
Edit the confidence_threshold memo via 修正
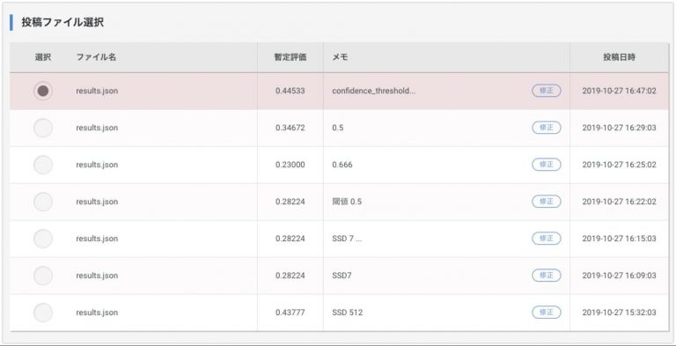(547, 91)
